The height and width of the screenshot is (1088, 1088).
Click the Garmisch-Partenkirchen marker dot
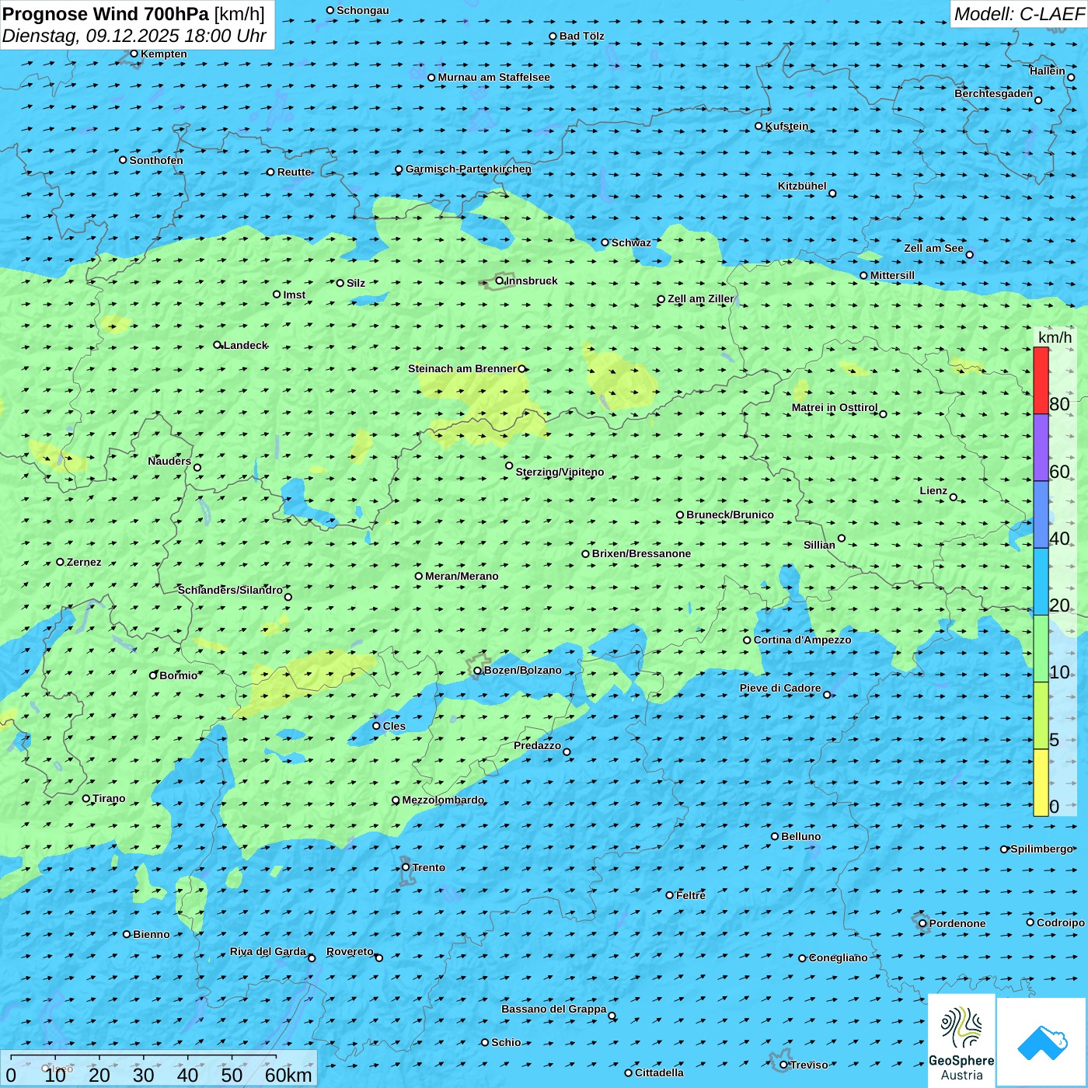(x=399, y=169)
